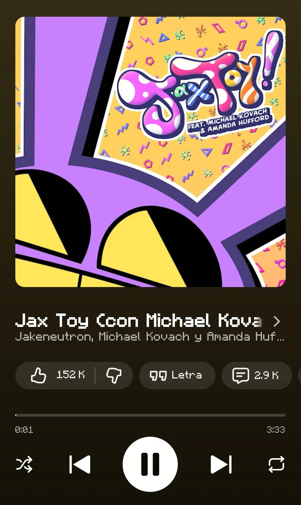This screenshot has height=505, width=301.
Task: Dislike the song with the thumbs-down icon
Action: click(x=114, y=375)
